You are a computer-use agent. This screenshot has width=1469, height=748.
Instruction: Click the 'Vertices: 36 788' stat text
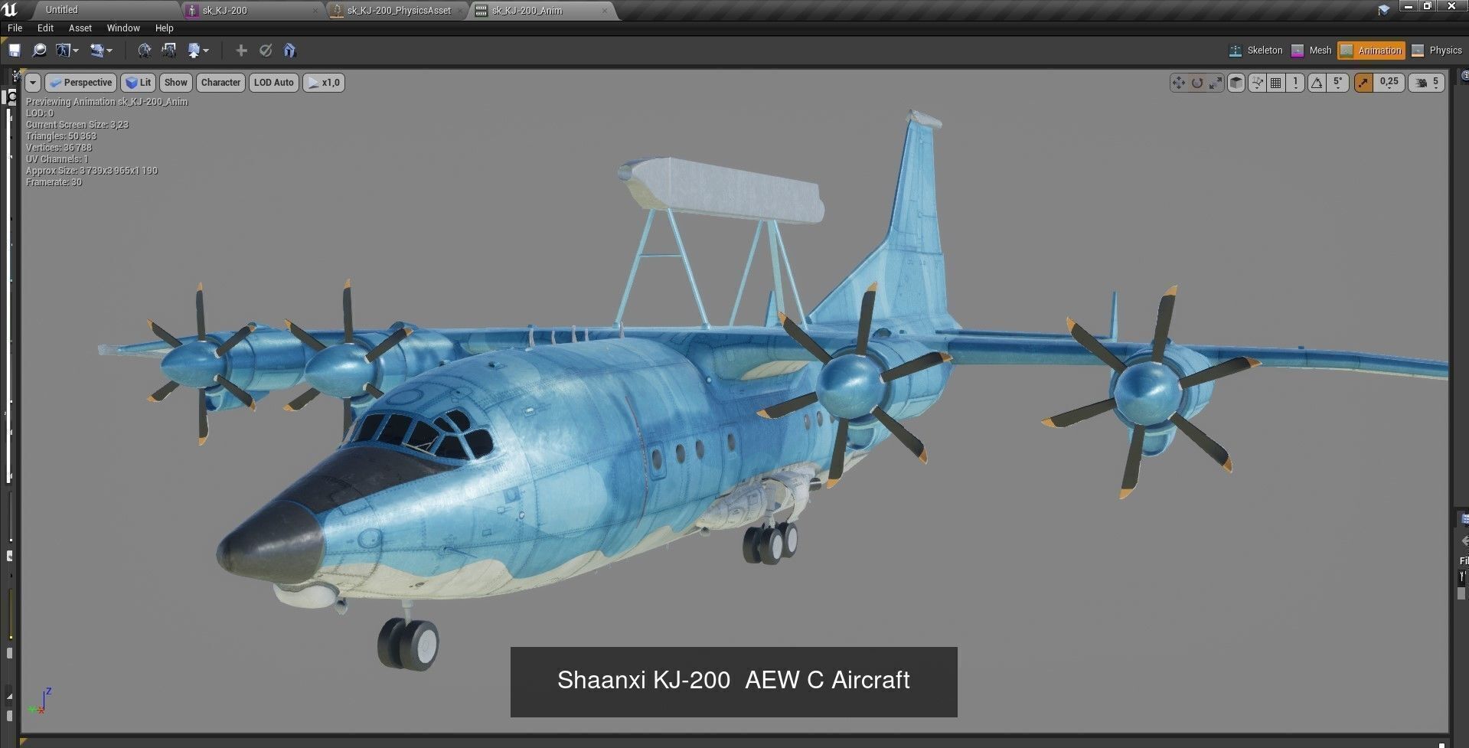pos(59,148)
